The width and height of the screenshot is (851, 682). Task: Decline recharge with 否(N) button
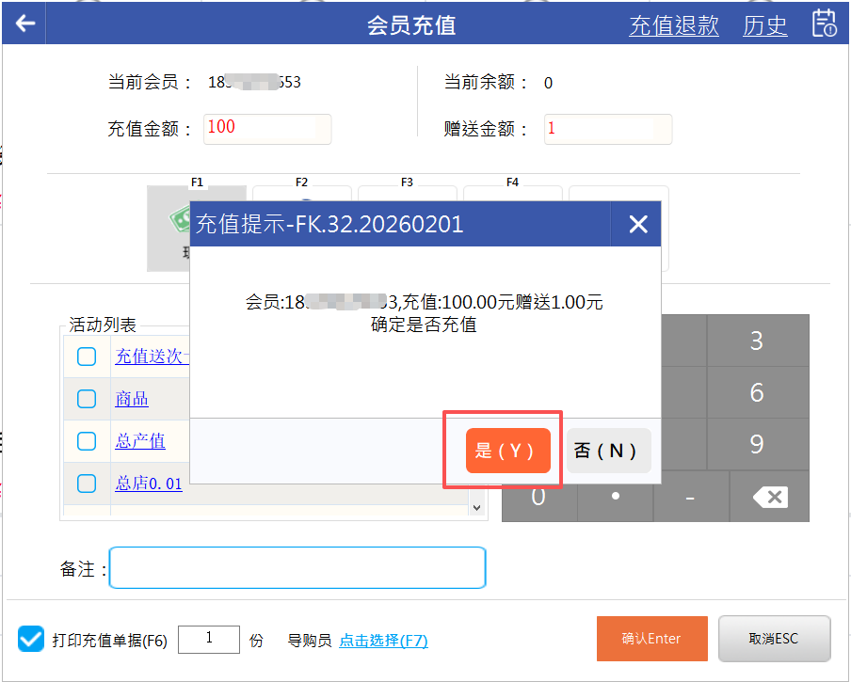point(608,451)
